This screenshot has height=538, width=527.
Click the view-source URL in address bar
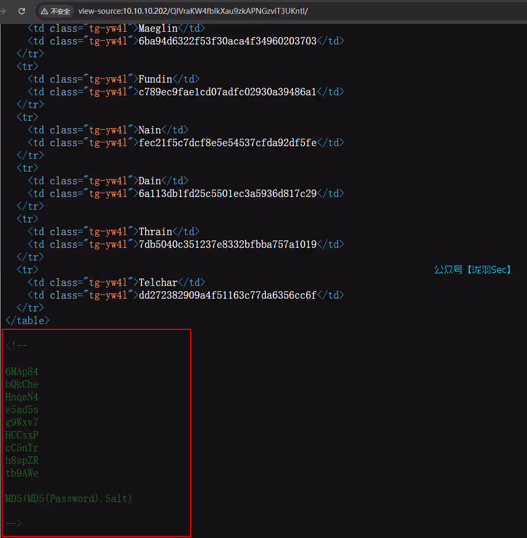tap(192, 11)
